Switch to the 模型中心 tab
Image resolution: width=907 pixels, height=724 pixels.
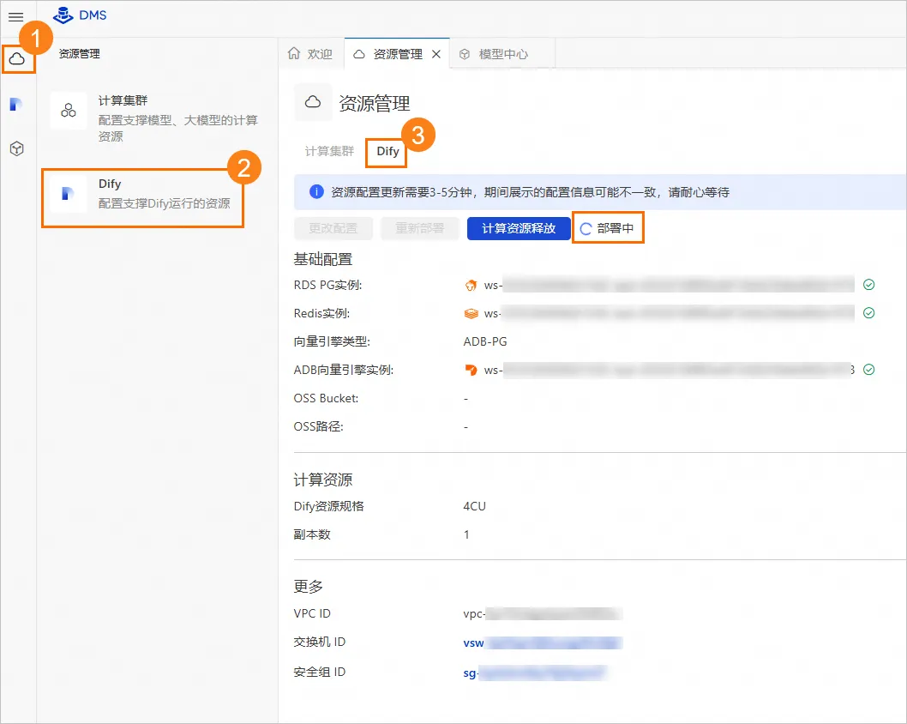tap(502, 54)
